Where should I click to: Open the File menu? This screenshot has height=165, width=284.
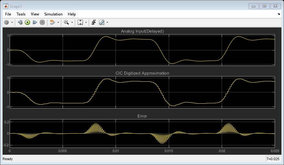[8, 14]
